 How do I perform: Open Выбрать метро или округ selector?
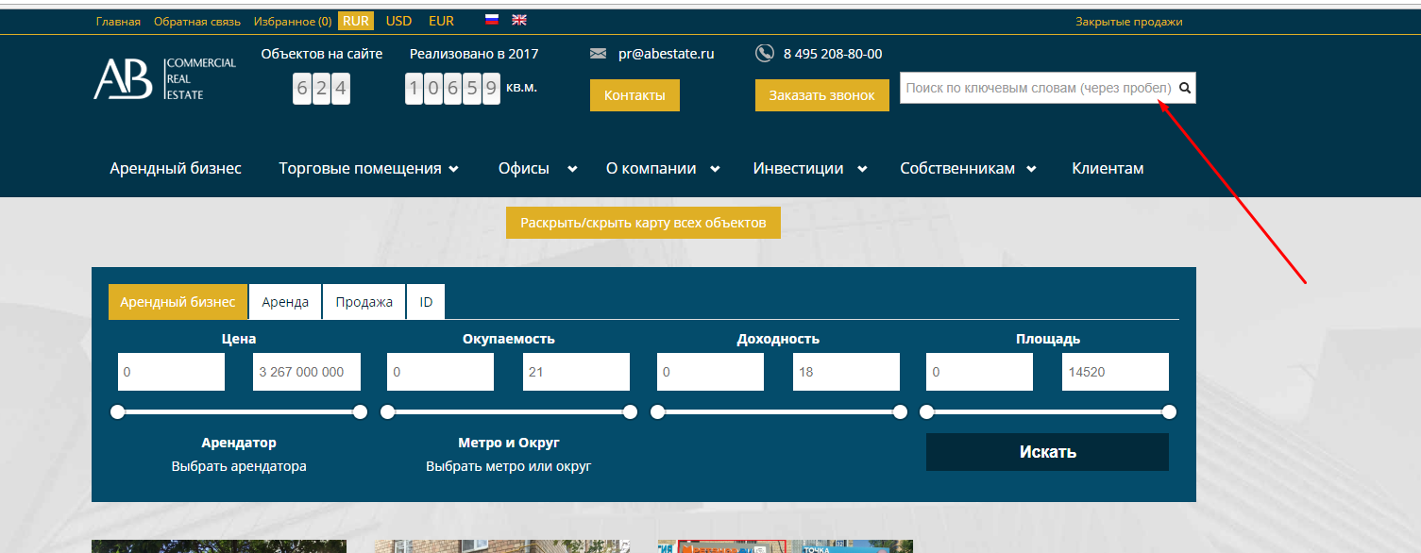[x=508, y=466]
